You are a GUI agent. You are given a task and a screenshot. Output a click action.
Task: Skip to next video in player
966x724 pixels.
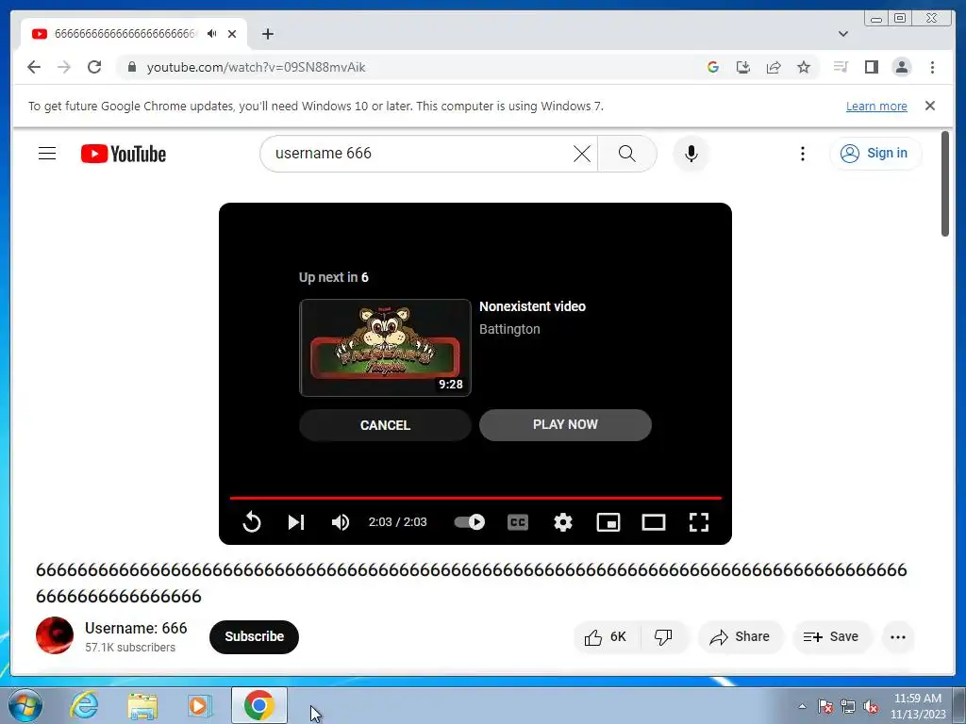(296, 522)
